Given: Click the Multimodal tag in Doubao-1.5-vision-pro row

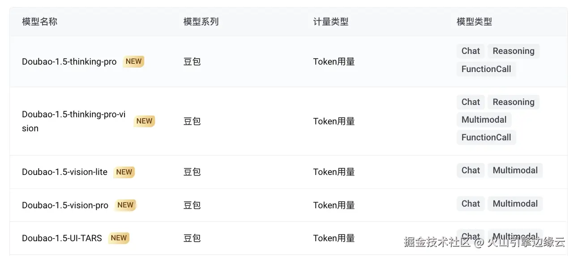Looking at the screenshot, I should coord(515,204).
